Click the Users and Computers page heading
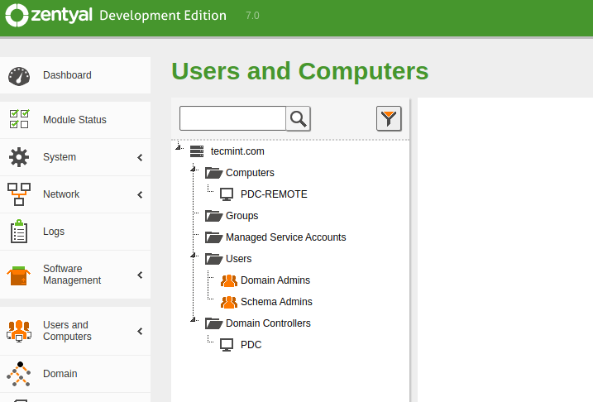The image size is (593, 402). point(300,71)
